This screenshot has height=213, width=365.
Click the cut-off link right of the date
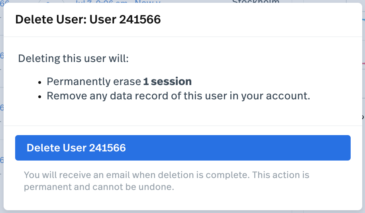tap(147, 2)
